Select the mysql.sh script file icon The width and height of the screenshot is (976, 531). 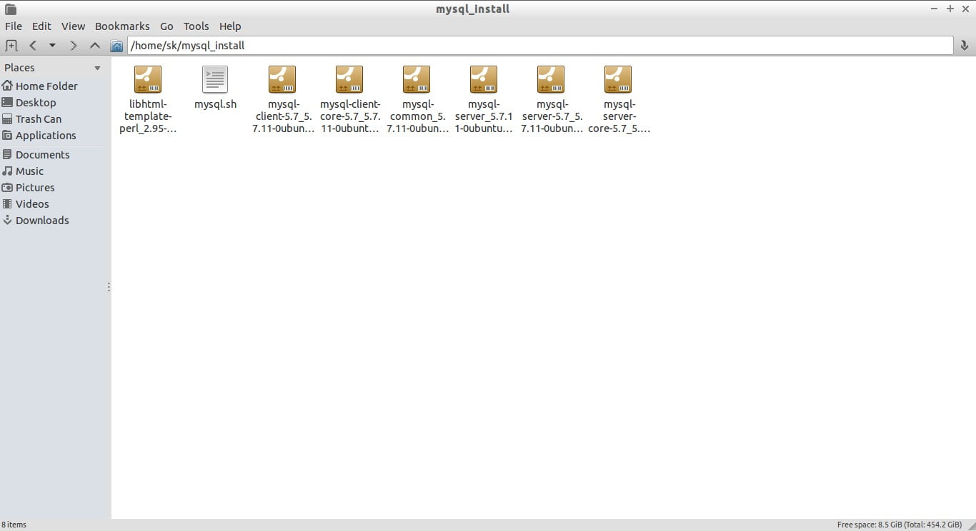pyautogui.click(x=215, y=79)
